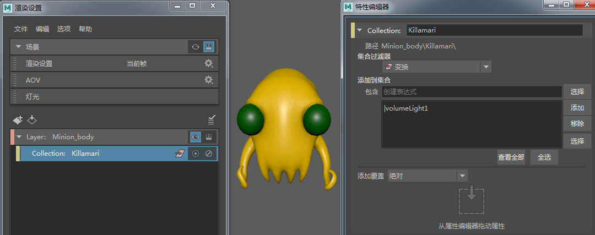Click the 创建表达式 include field

471,91
